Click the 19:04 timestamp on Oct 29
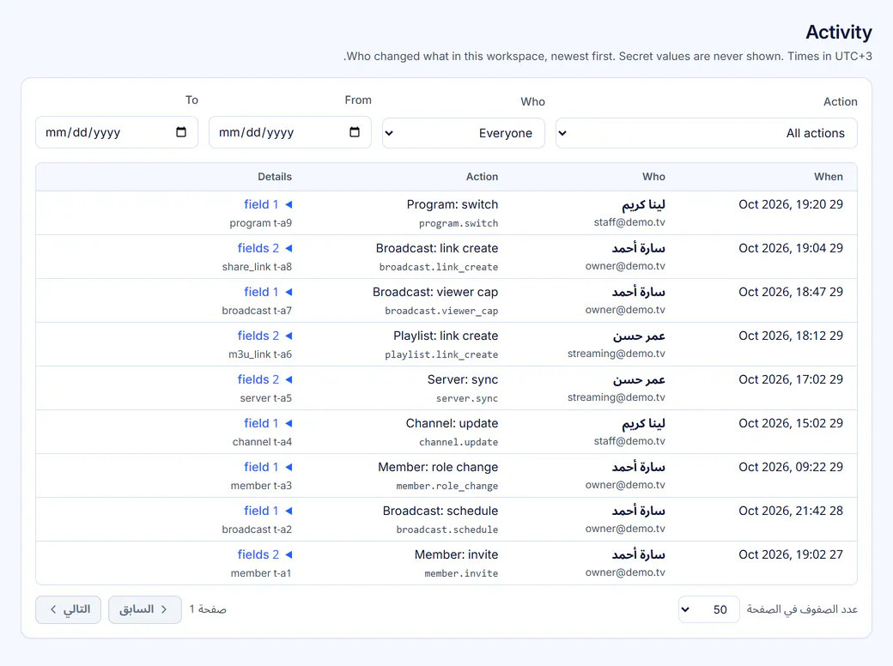 point(791,248)
